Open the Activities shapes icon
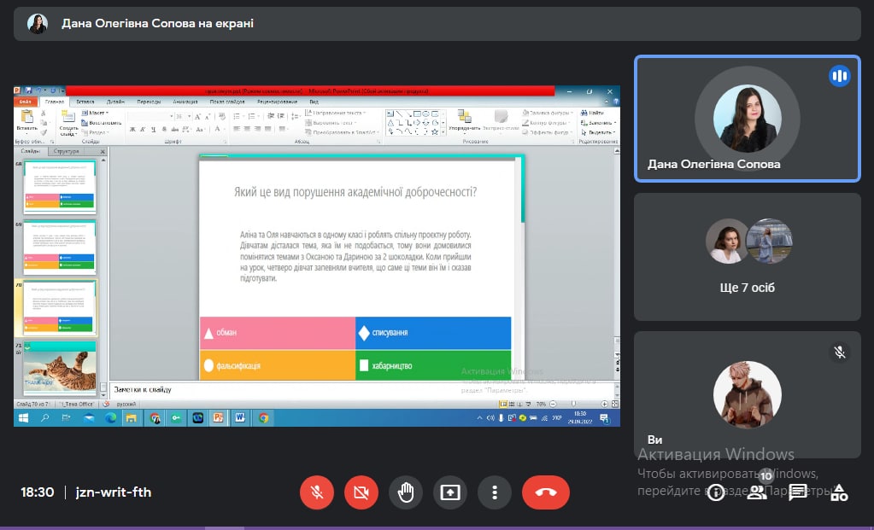 point(840,492)
